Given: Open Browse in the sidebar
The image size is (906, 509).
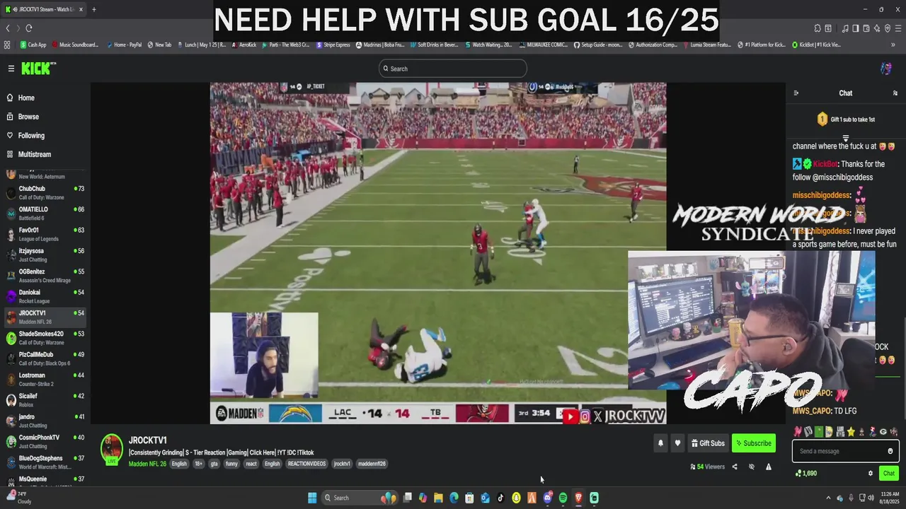Looking at the screenshot, I should [28, 117].
